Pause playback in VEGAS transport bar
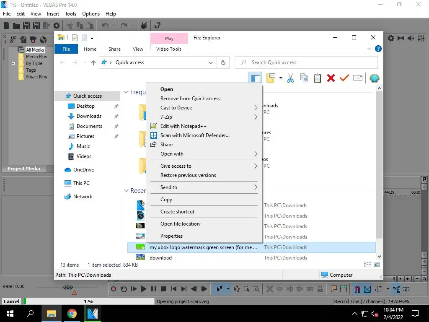Image resolution: width=429 pixels, height=322 pixels. pos(154,289)
